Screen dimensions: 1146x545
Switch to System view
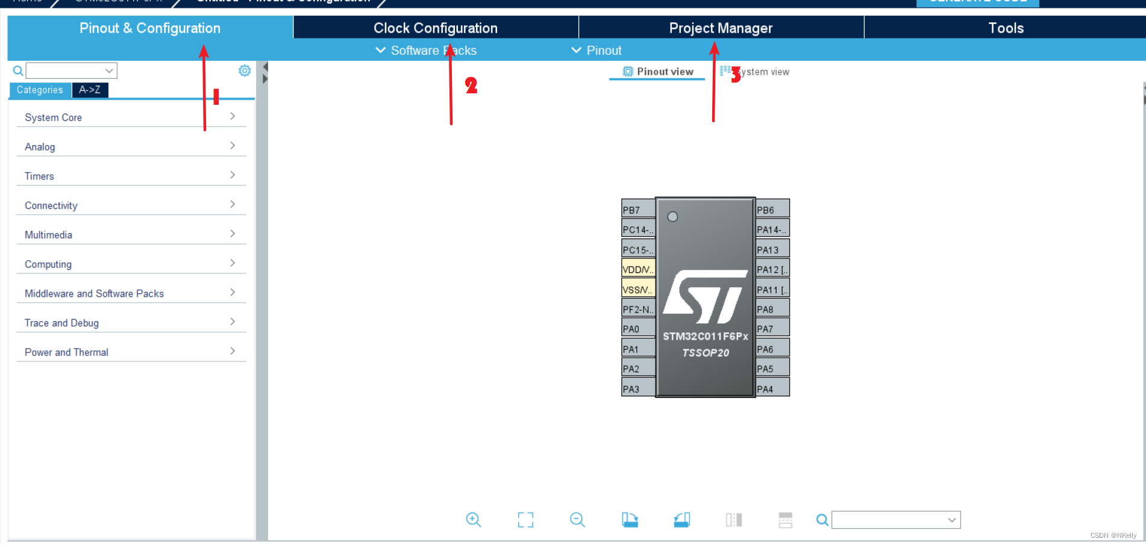tap(754, 72)
